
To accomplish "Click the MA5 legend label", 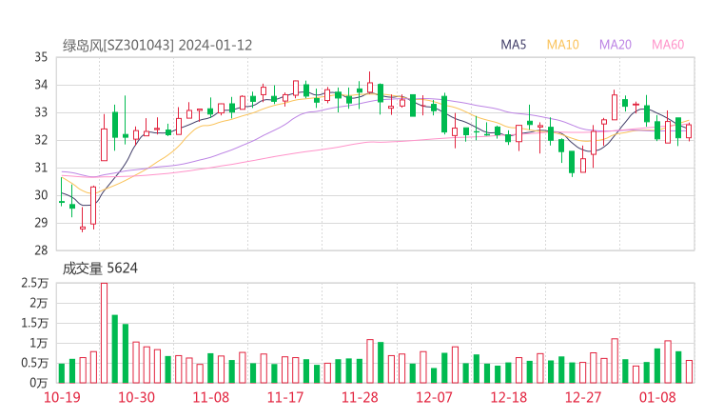I will (513, 45).
